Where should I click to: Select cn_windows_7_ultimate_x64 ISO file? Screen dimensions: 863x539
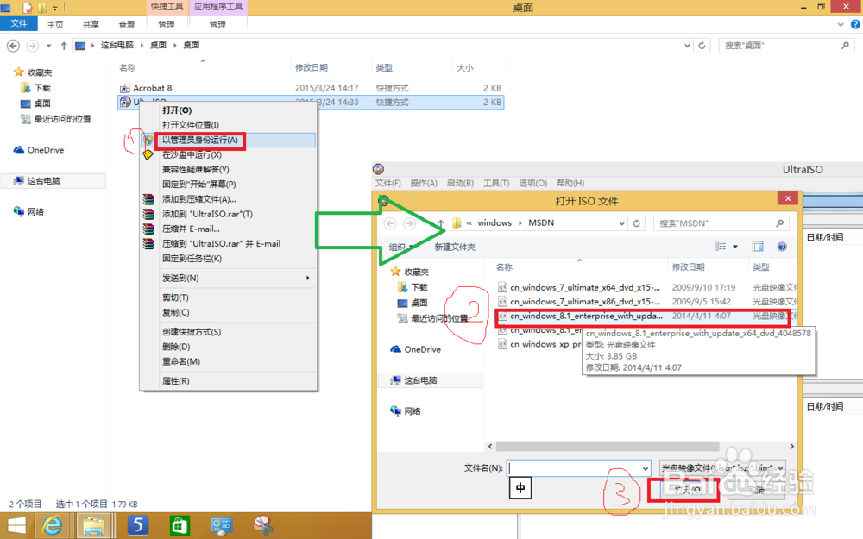click(x=584, y=287)
